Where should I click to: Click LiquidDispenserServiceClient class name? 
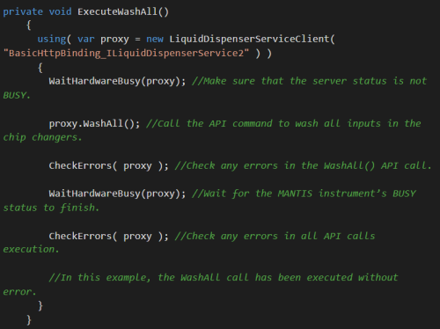(249, 40)
